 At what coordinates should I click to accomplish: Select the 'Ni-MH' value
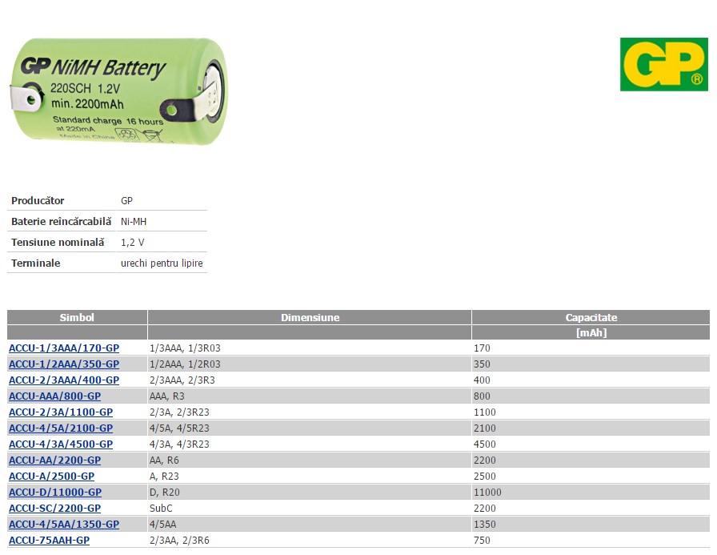tap(134, 222)
